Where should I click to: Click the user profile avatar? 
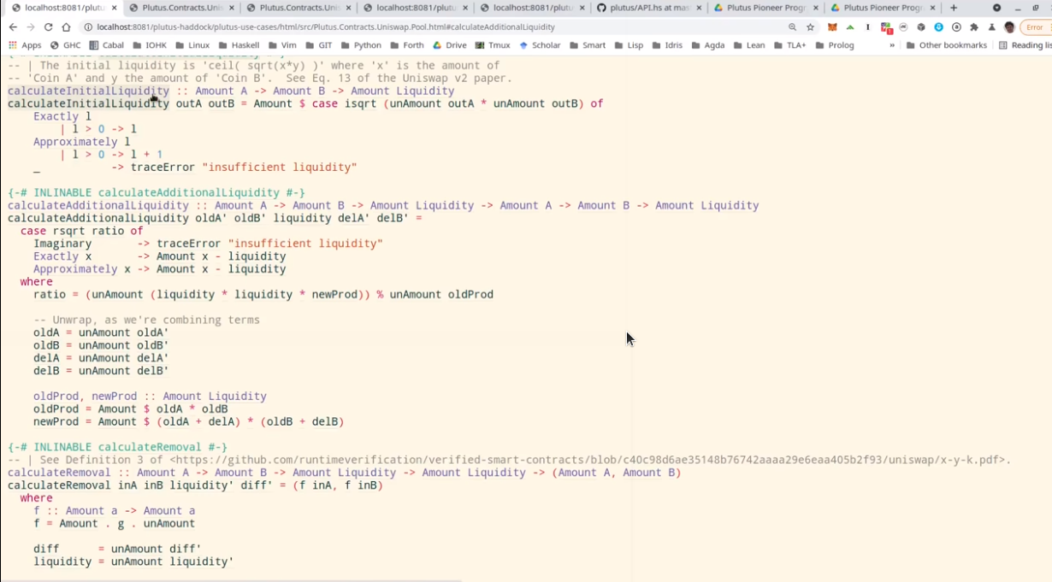tap(1009, 27)
